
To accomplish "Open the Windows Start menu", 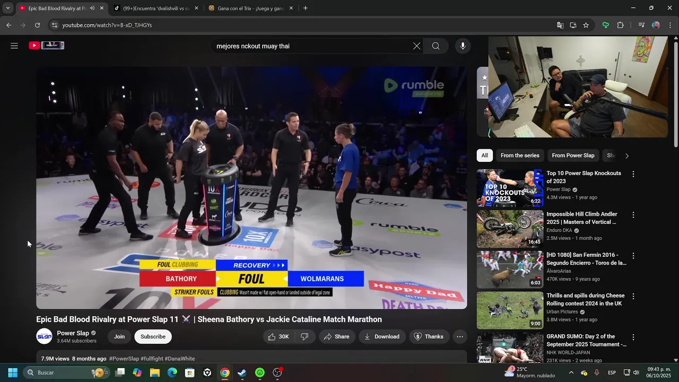I will coord(13,372).
